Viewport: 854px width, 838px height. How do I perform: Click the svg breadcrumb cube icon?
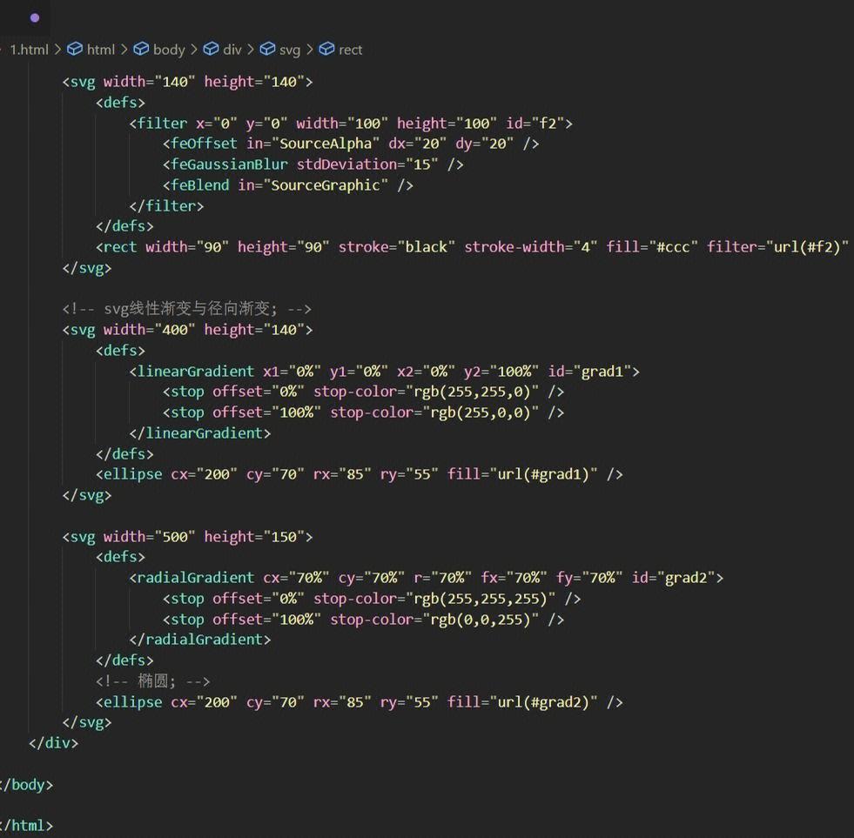click(x=267, y=50)
